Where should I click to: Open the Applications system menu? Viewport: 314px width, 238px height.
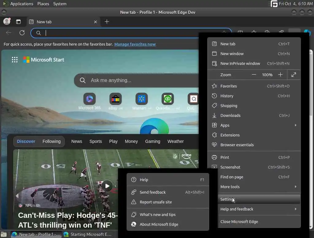(18, 4)
